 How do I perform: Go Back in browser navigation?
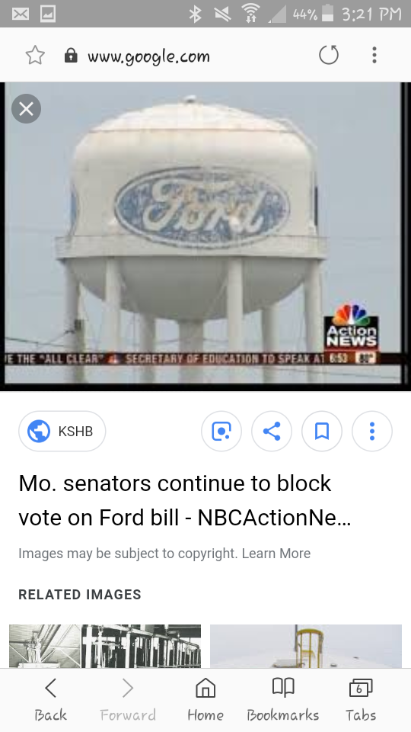pyautogui.click(x=50, y=700)
